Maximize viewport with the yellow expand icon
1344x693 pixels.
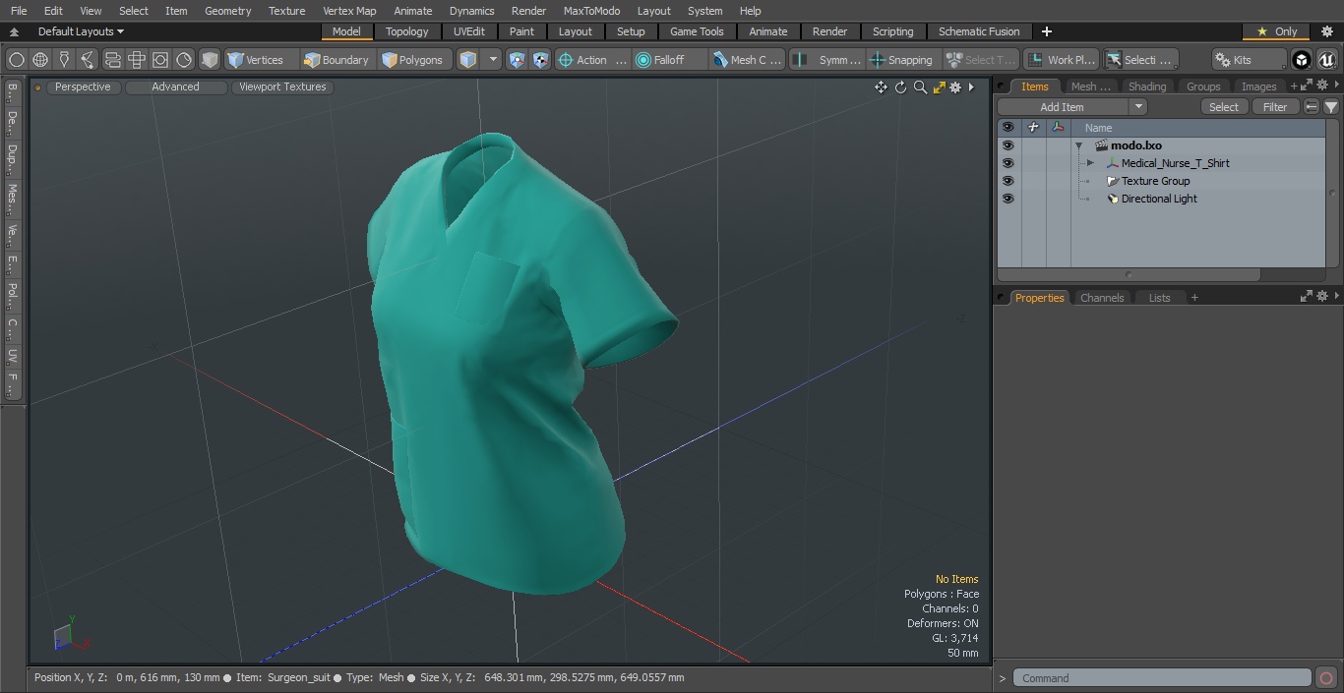coord(939,87)
